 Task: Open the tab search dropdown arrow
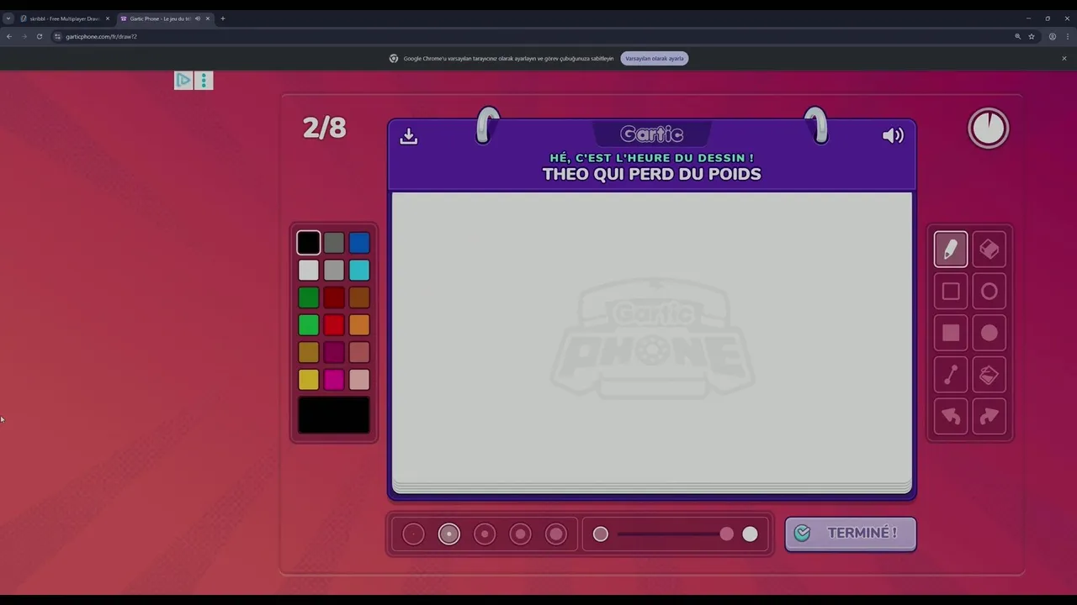tap(8, 18)
